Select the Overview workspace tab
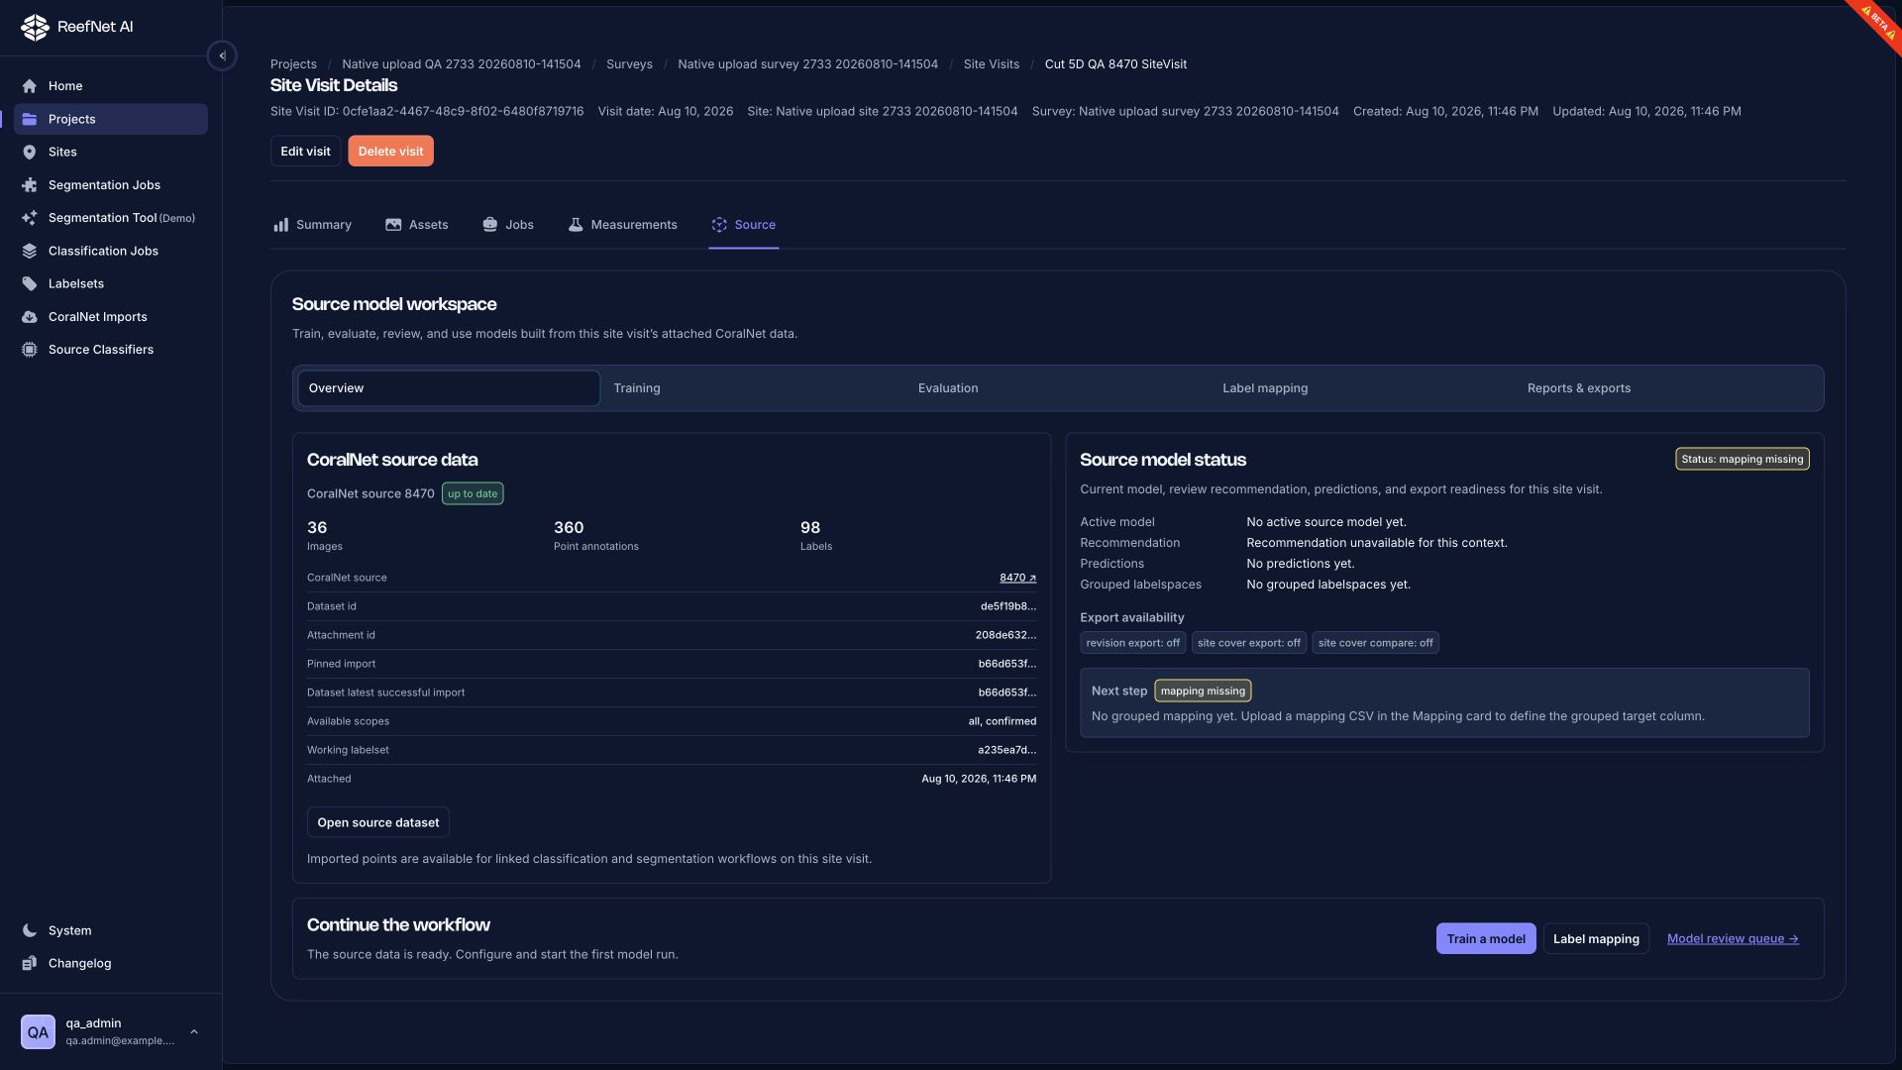 pyautogui.click(x=449, y=388)
